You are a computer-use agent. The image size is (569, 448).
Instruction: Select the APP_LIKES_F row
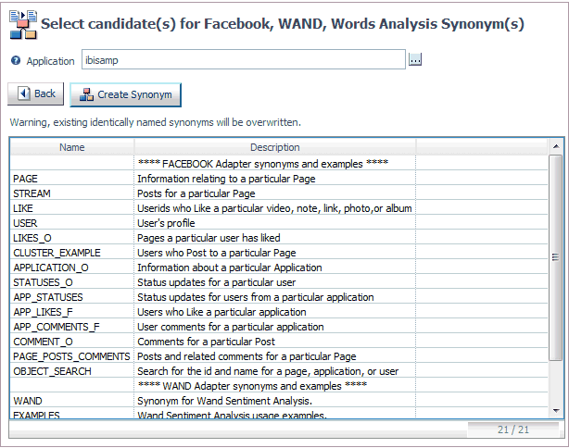tap(279, 313)
